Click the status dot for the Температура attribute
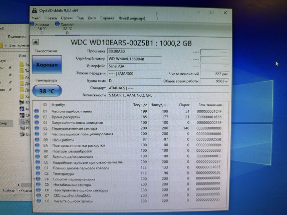The image size is (287, 215). click(x=38, y=173)
